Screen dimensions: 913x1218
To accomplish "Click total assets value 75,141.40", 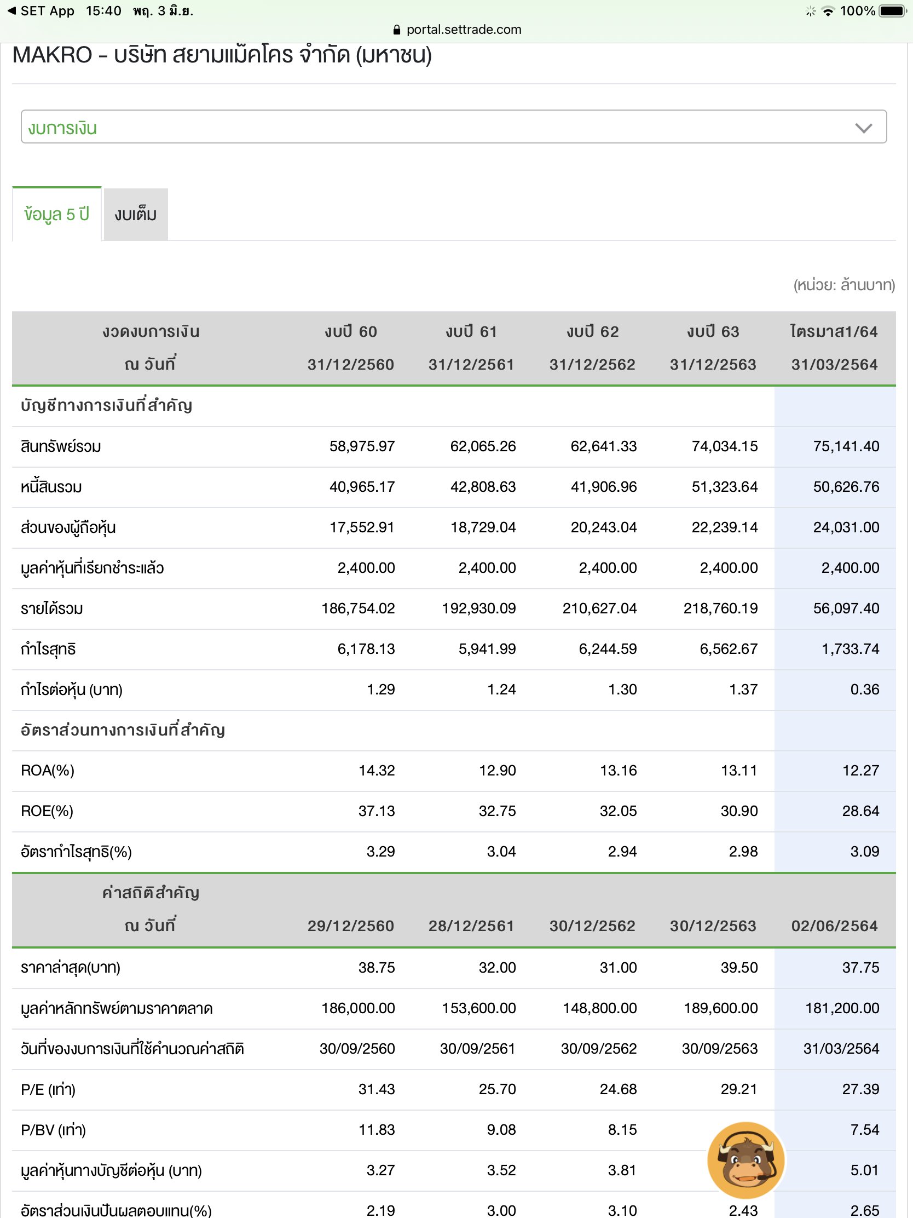I will (x=846, y=446).
